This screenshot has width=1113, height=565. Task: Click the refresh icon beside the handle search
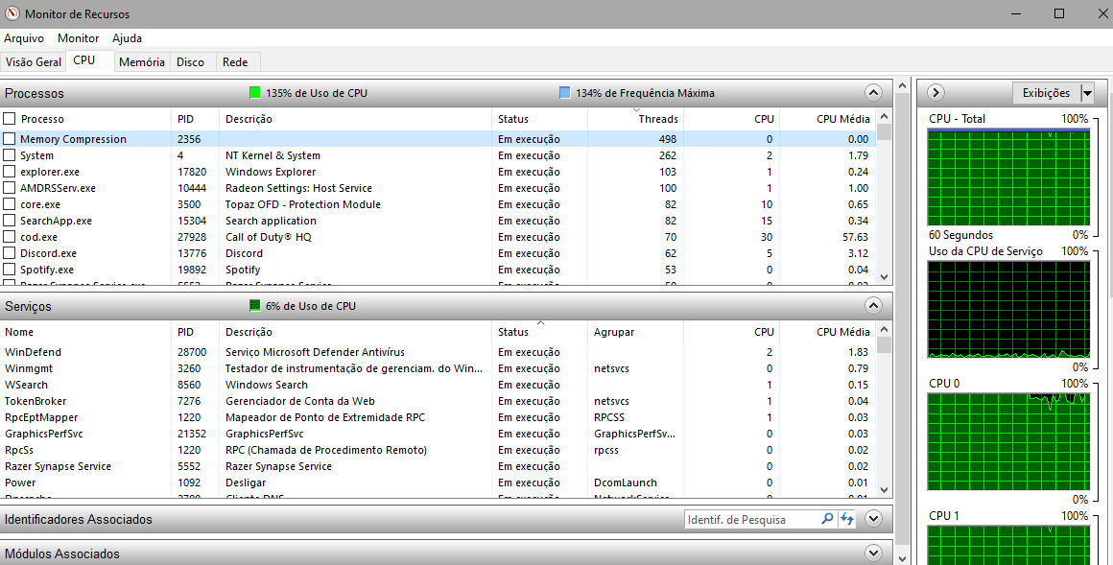[847, 519]
